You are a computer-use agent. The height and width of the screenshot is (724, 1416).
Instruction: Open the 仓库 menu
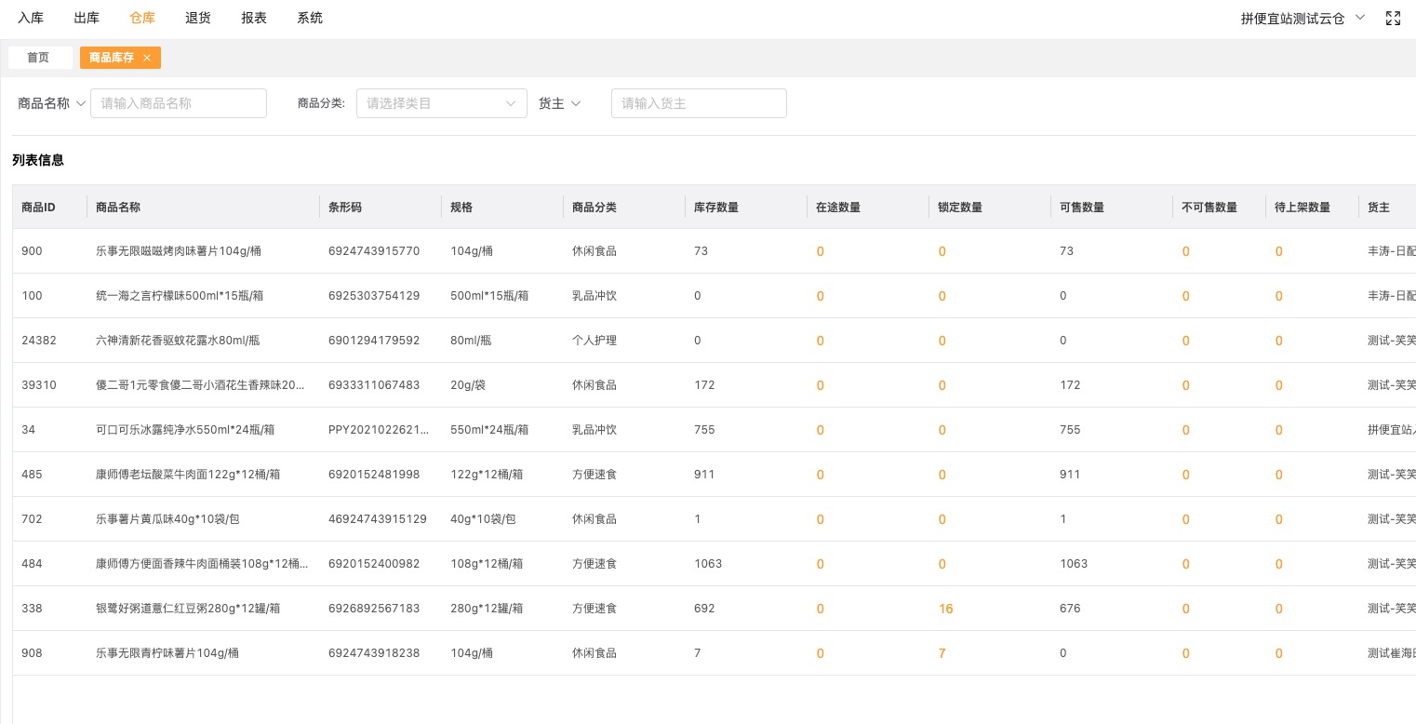click(142, 18)
